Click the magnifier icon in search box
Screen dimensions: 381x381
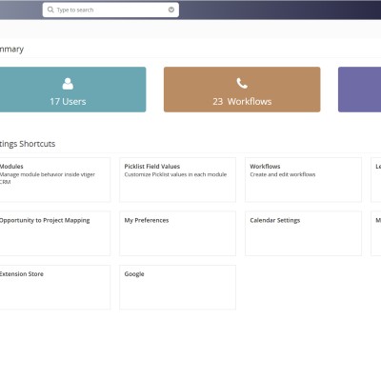point(50,10)
